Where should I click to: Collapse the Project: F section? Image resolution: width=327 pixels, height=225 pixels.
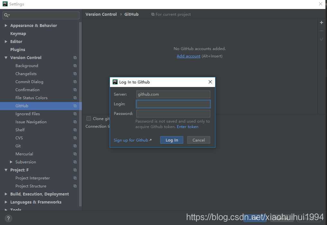6,170
